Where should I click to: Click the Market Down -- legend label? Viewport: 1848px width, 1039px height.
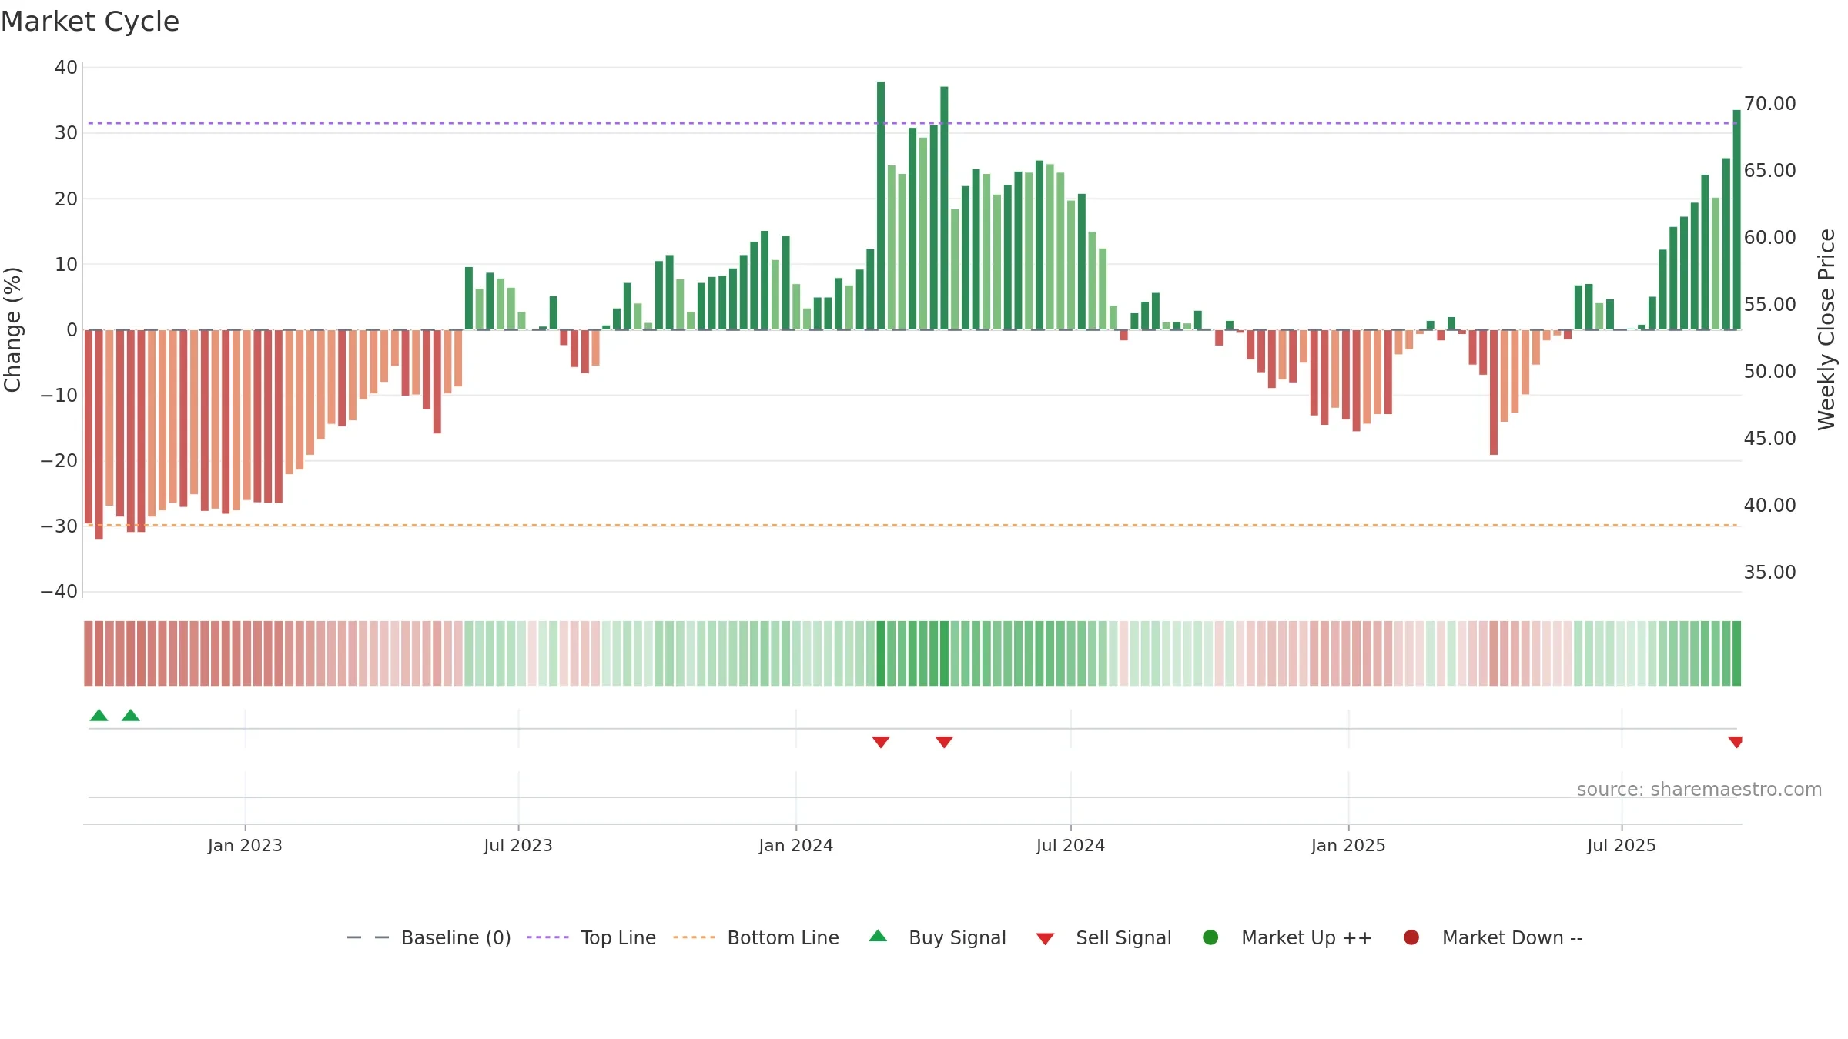(1512, 937)
